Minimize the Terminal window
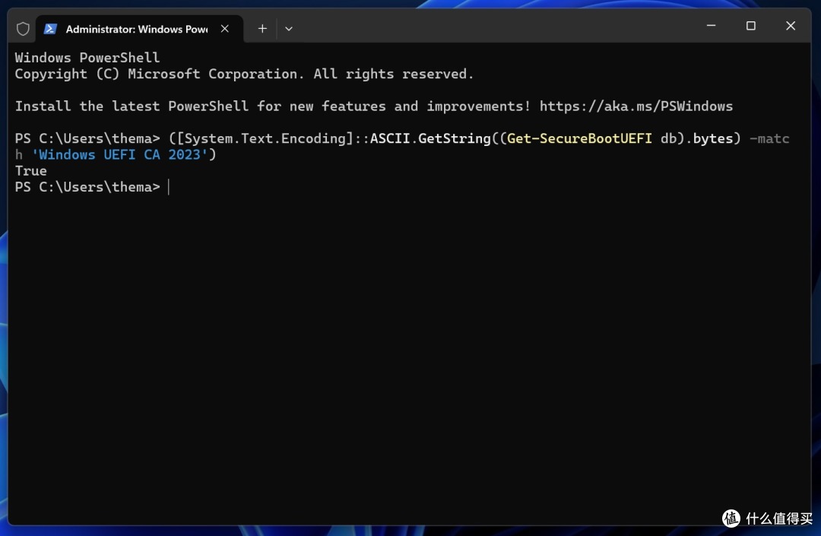 coord(711,26)
